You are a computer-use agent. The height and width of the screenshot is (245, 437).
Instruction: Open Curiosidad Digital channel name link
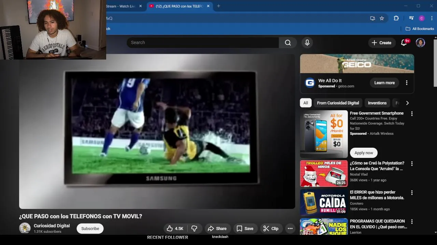tap(52, 226)
